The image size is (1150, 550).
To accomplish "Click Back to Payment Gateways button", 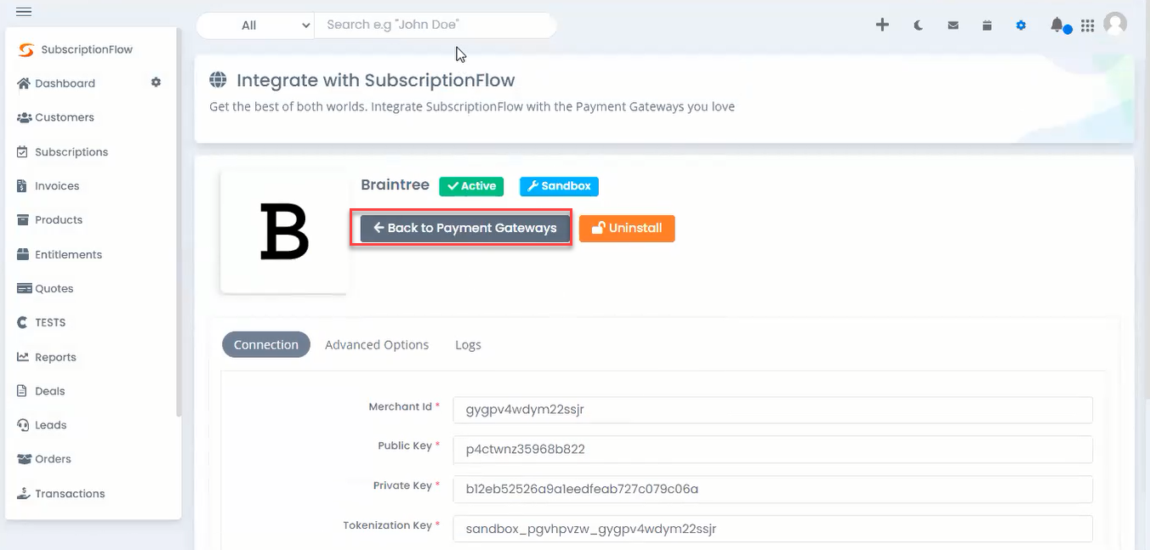I will pos(464,228).
